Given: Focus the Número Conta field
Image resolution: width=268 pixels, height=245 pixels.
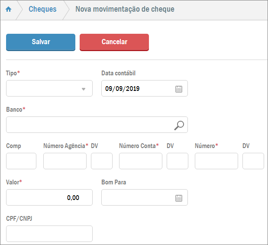Looking at the screenshot, I should click(141, 161).
